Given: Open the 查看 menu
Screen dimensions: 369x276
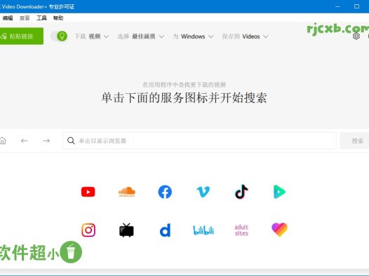Looking at the screenshot, I should point(25,18).
